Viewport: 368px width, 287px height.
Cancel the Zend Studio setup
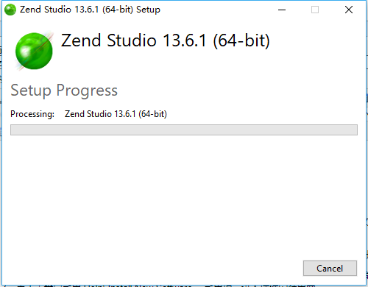pos(330,269)
